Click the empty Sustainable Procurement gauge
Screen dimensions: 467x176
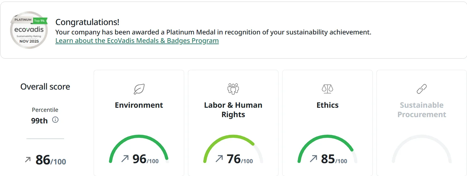click(x=421, y=137)
